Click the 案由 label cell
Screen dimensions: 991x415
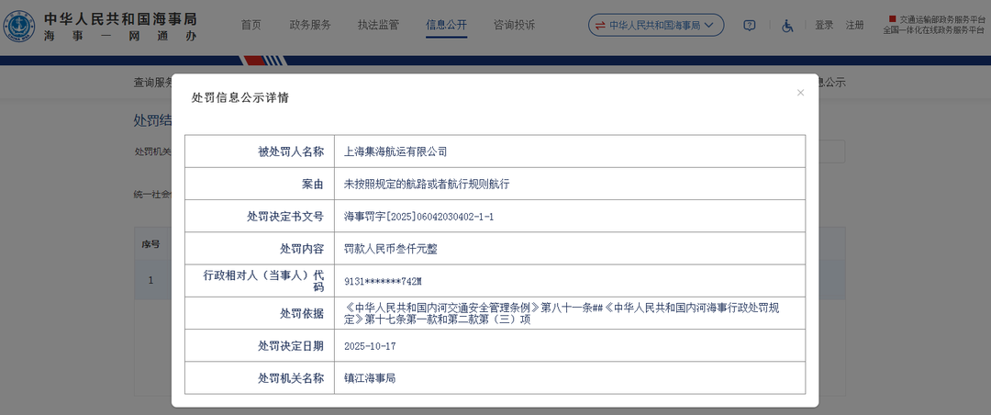point(260,185)
